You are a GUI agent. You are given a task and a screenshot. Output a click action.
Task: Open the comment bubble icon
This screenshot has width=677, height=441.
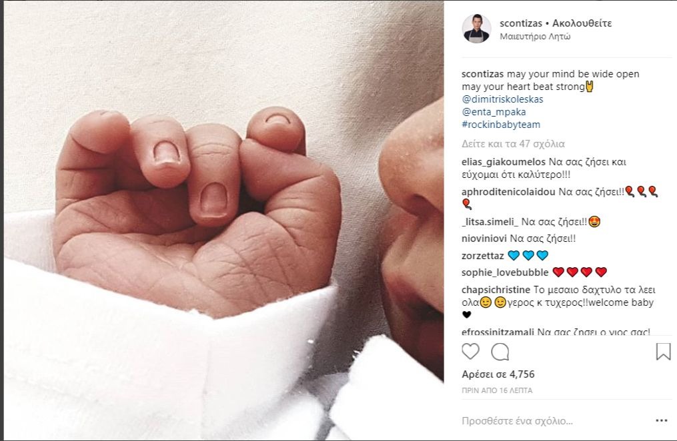500,352
